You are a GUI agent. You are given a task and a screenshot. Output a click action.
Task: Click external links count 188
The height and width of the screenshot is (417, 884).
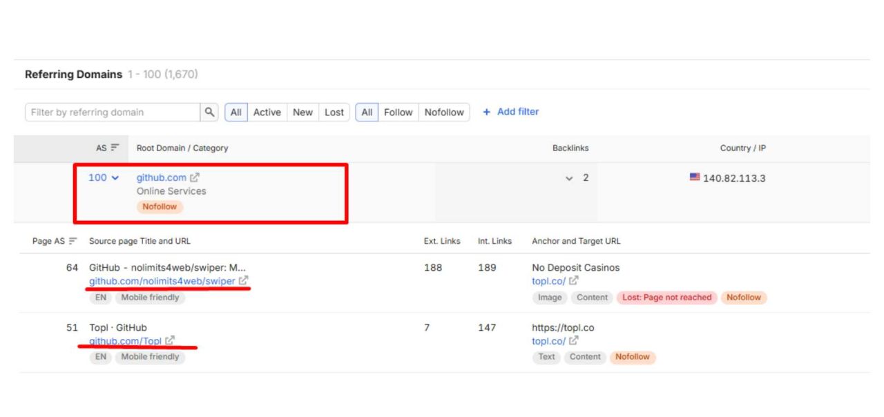coord(433,267)
